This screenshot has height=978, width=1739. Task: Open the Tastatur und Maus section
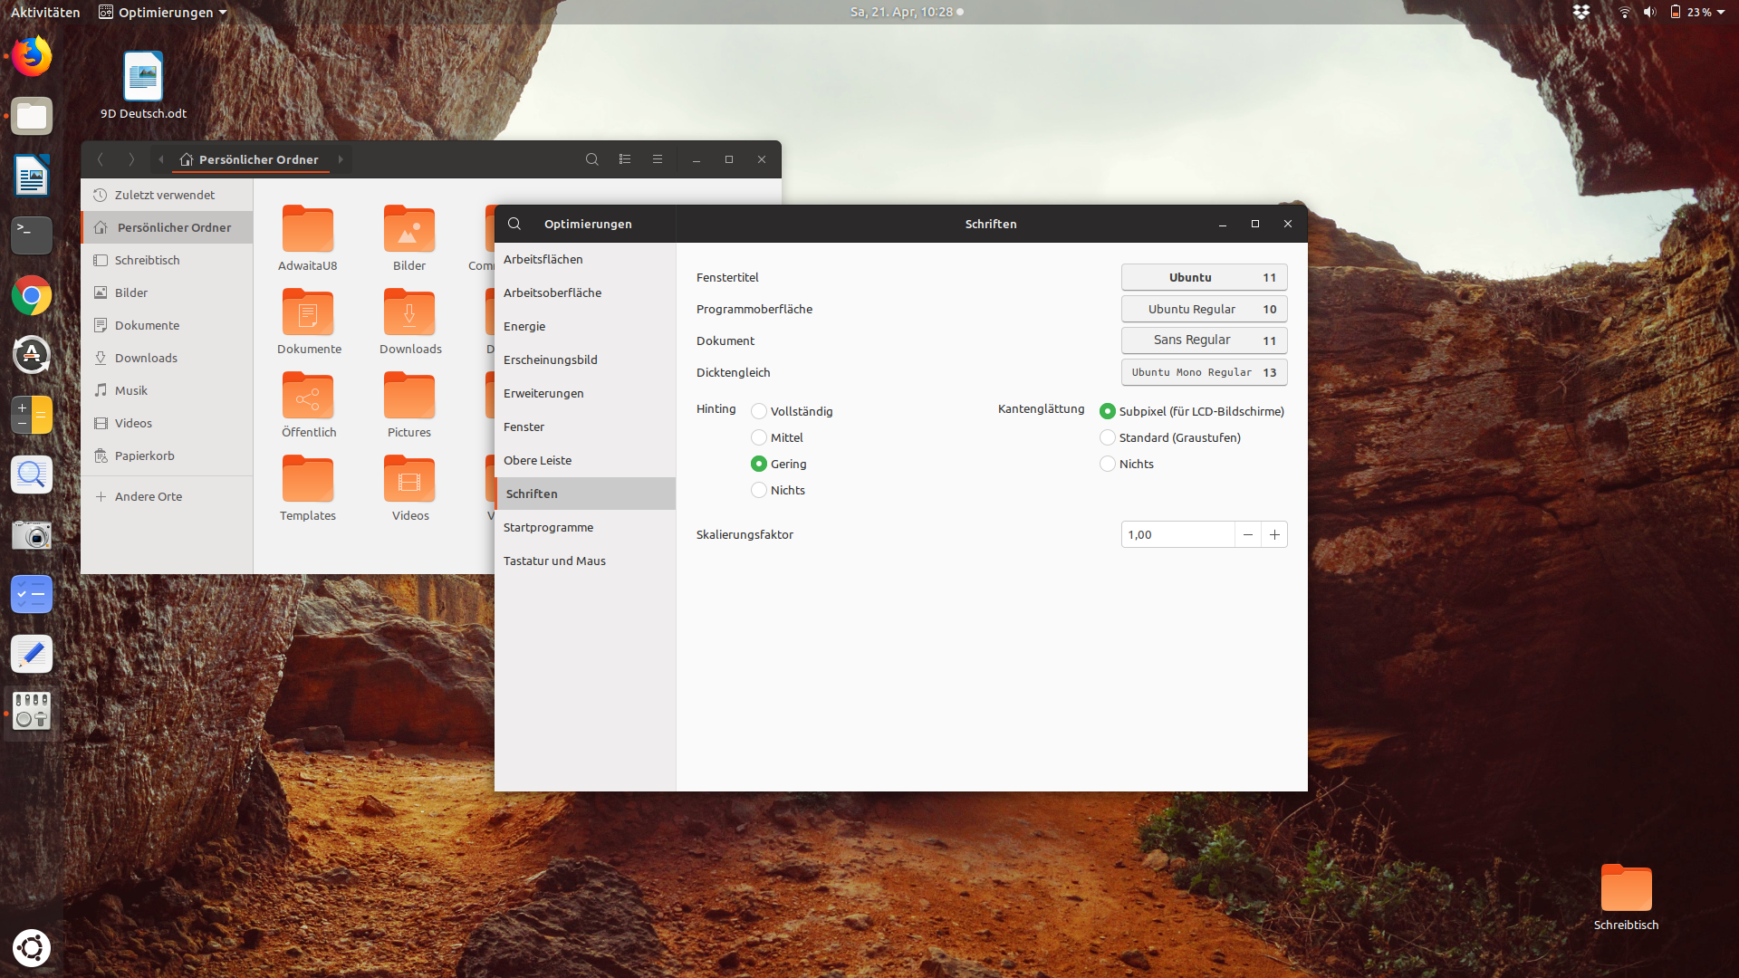click(554, 561)
